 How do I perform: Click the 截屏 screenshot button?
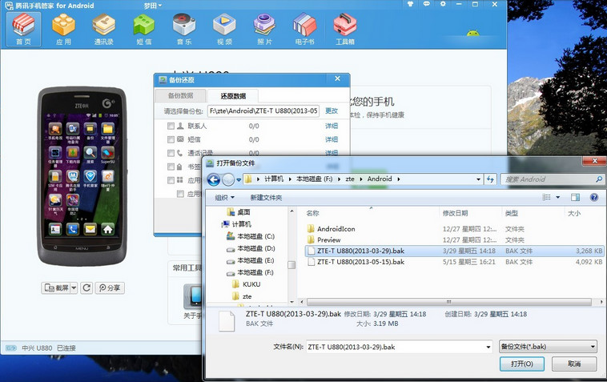click(x=56, y=288)
